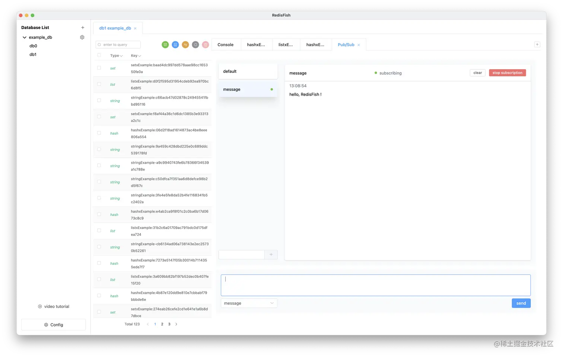Check the listxExample:d0f2f595 row checkbox
563x357 pixels.
pos(99,84)
